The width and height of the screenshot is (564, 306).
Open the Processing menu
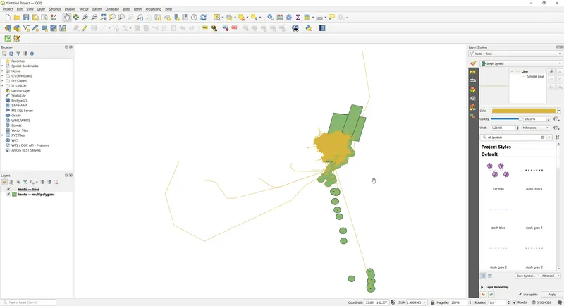[153, 9]
